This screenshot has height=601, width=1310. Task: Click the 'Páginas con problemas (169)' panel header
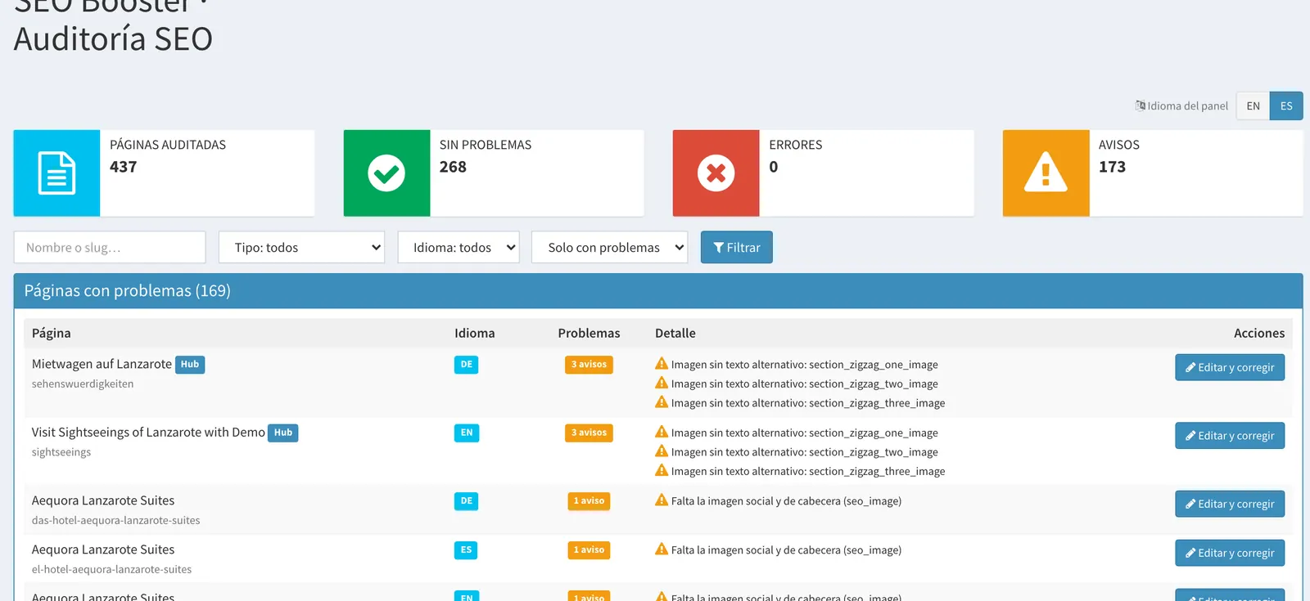pyautogui.click(x=658, y=291)
